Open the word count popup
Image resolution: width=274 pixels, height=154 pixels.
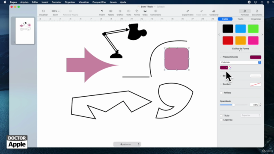click(x=127, y=144)
